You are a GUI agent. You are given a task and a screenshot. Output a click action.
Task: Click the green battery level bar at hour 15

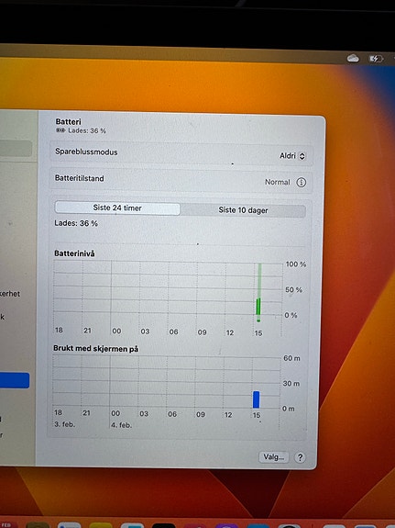[258, 306]
